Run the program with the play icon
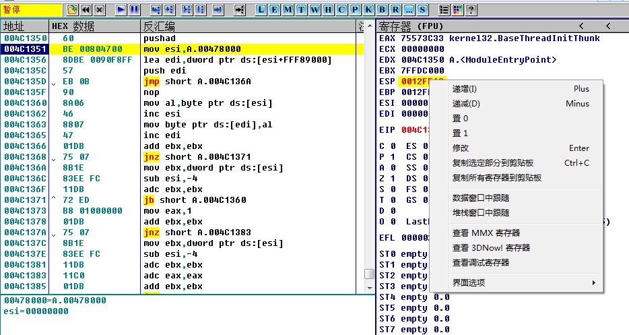 click(121, 9)
